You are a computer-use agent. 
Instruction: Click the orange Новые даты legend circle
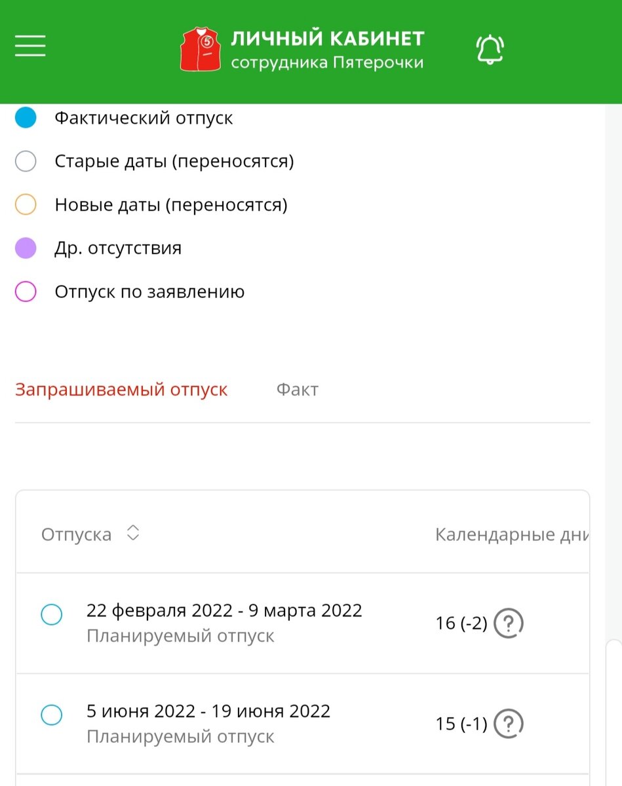click(26, 204)
